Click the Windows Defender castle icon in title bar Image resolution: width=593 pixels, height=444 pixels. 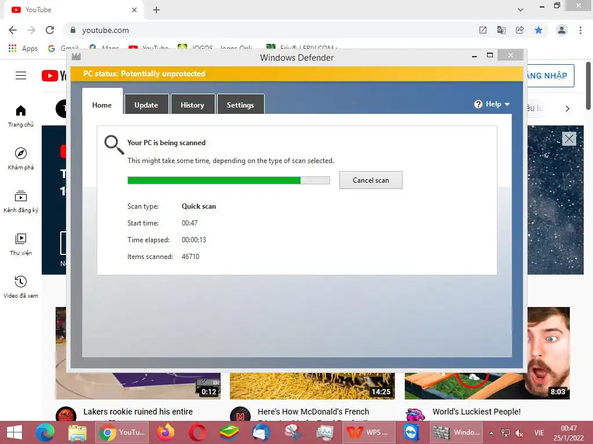[76, 57]
